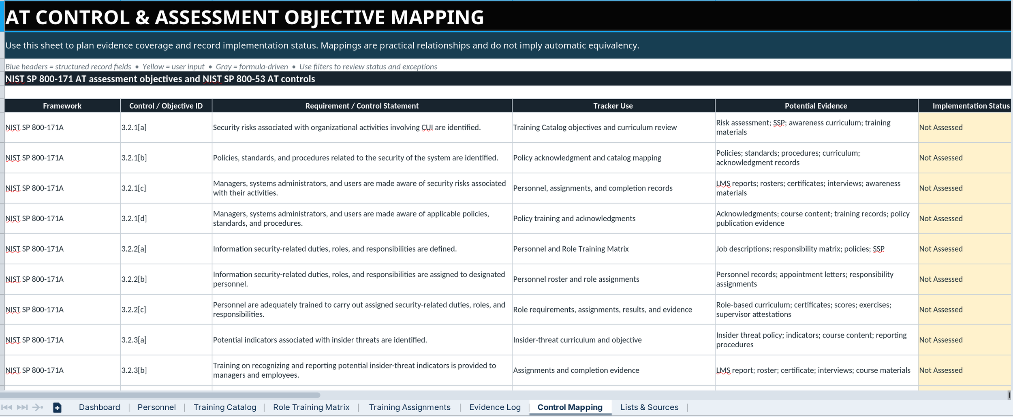Add a new sheet
The width and height of the screenshot is (1013, 417).
(x=57, y=408)
